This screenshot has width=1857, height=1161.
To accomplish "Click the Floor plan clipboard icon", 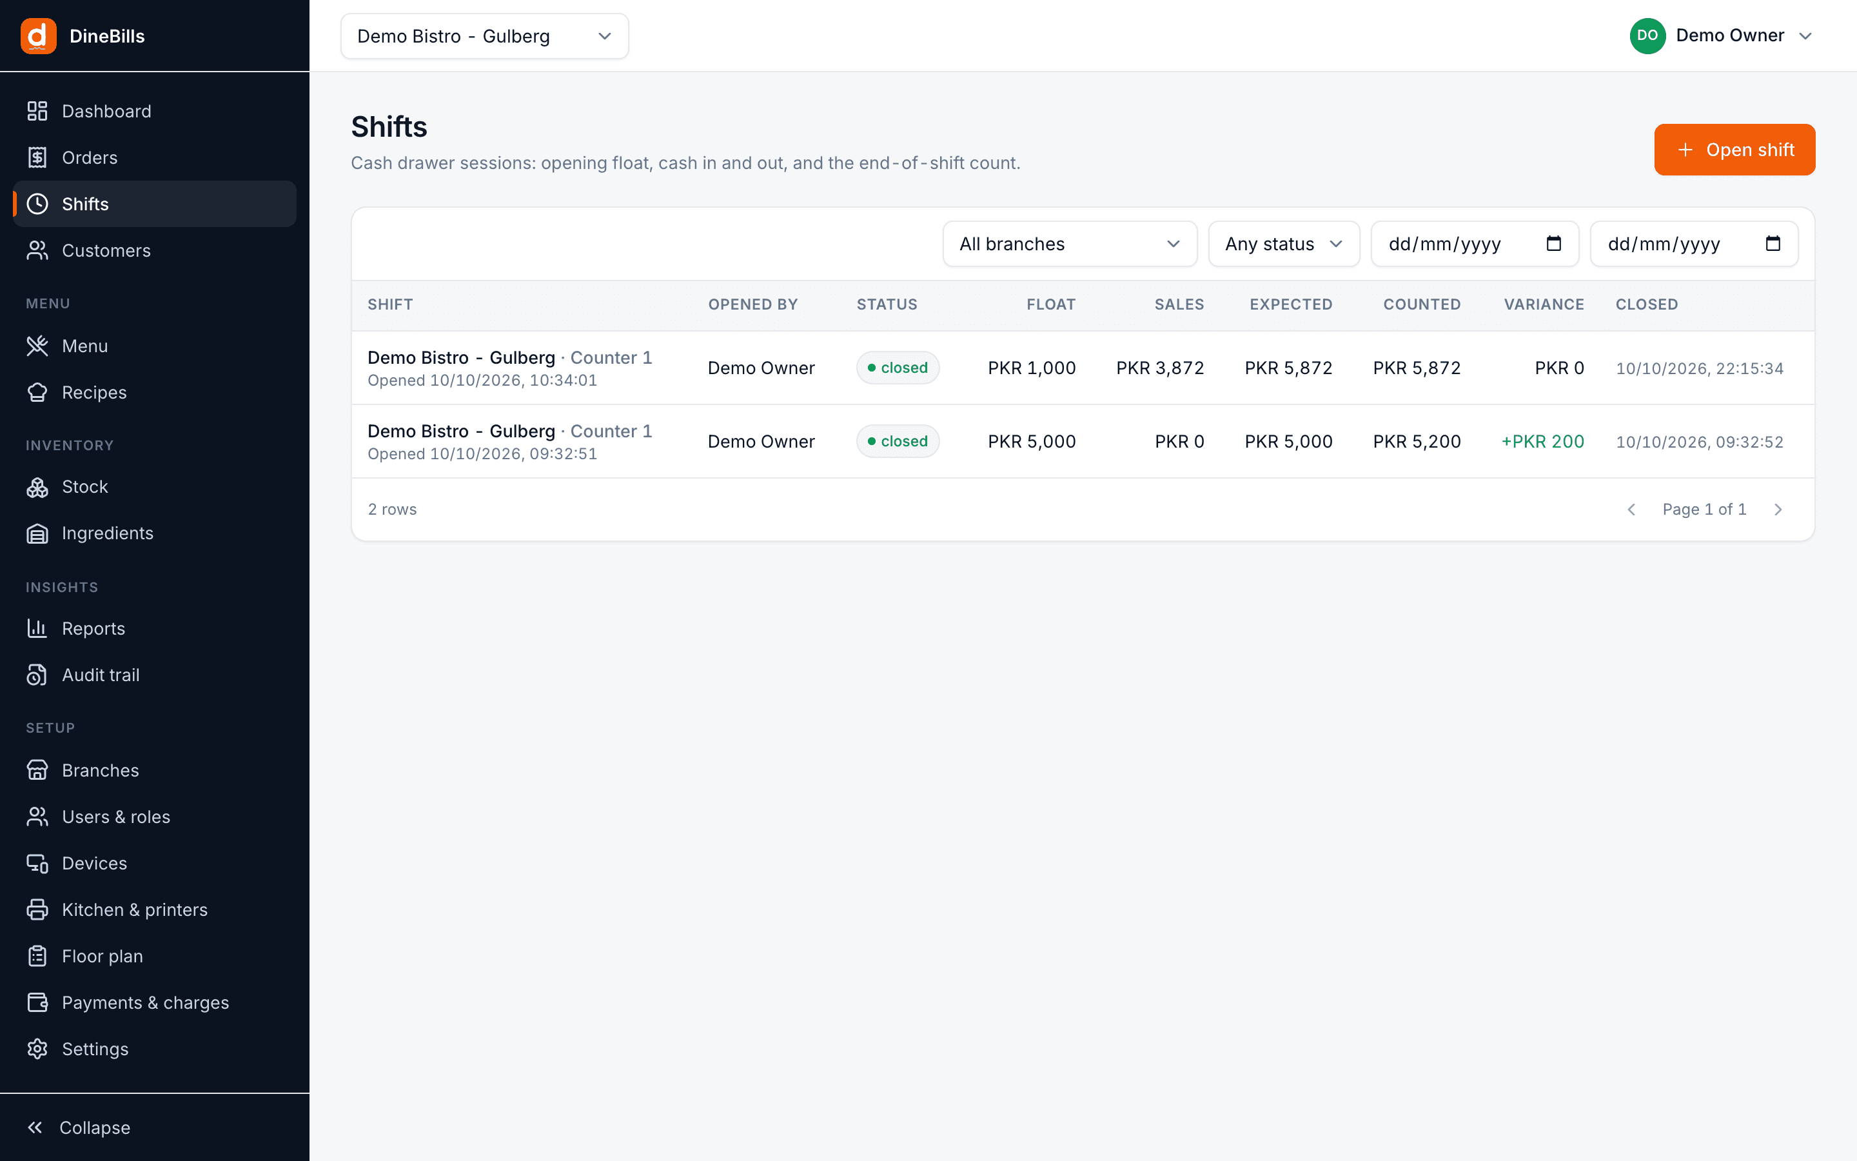I will click(37, 956).
